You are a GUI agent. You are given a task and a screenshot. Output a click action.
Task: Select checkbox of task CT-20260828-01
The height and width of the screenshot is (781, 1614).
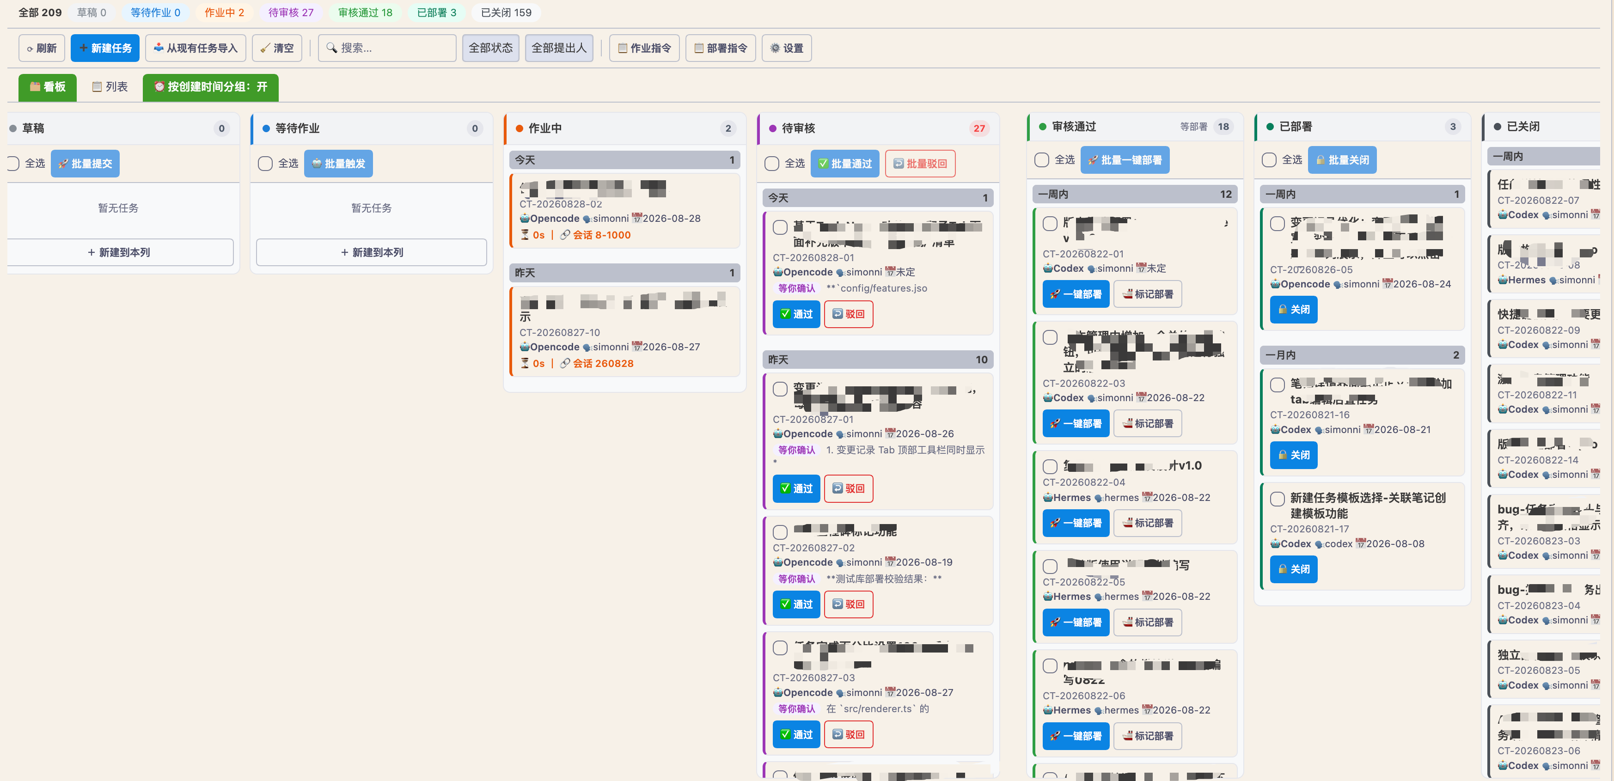tap(780, 227)
